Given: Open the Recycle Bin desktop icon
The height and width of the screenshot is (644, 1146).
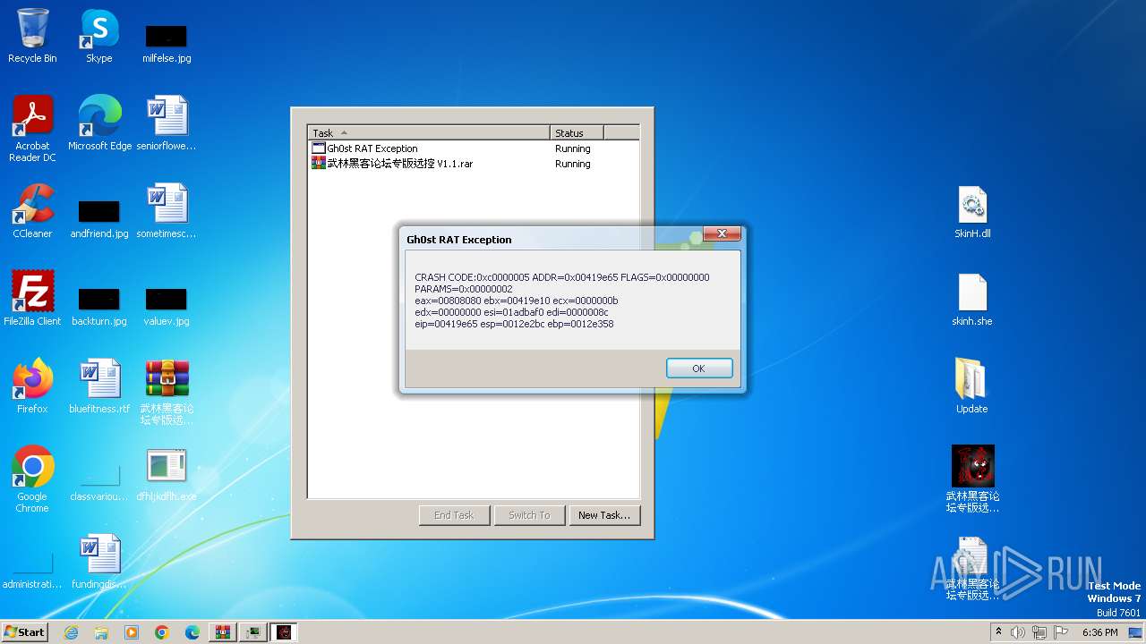Looking at the screenshot, I should pyautogui.click(x=32, y=37).
